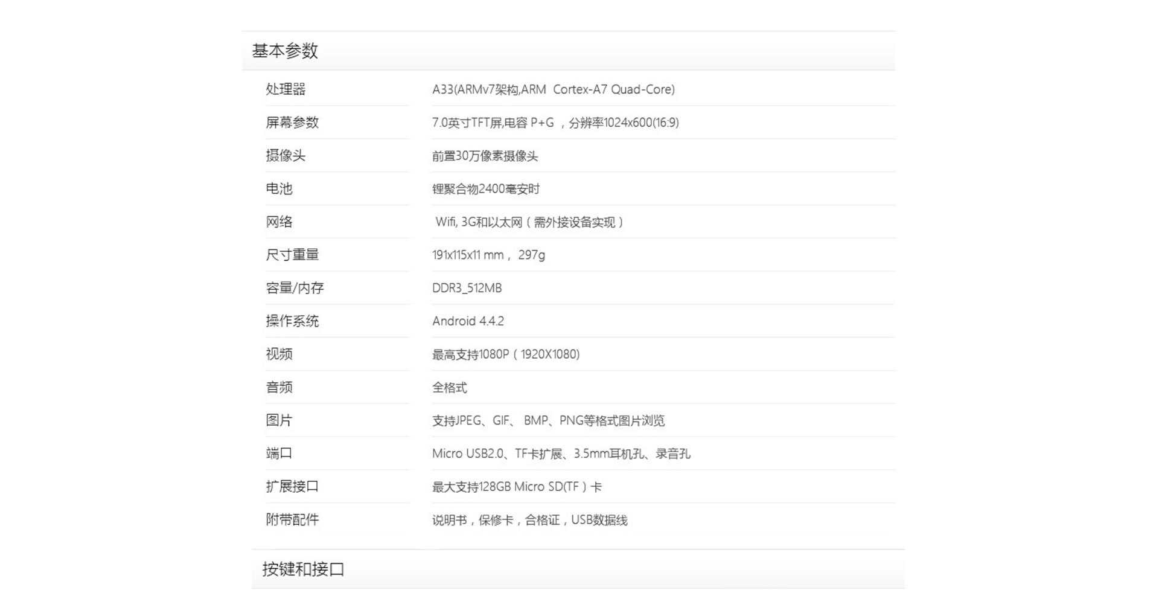Click the 前置30万像素摄像头 camera value
This screenshot has height=590, width=1159.
[485, 156]
